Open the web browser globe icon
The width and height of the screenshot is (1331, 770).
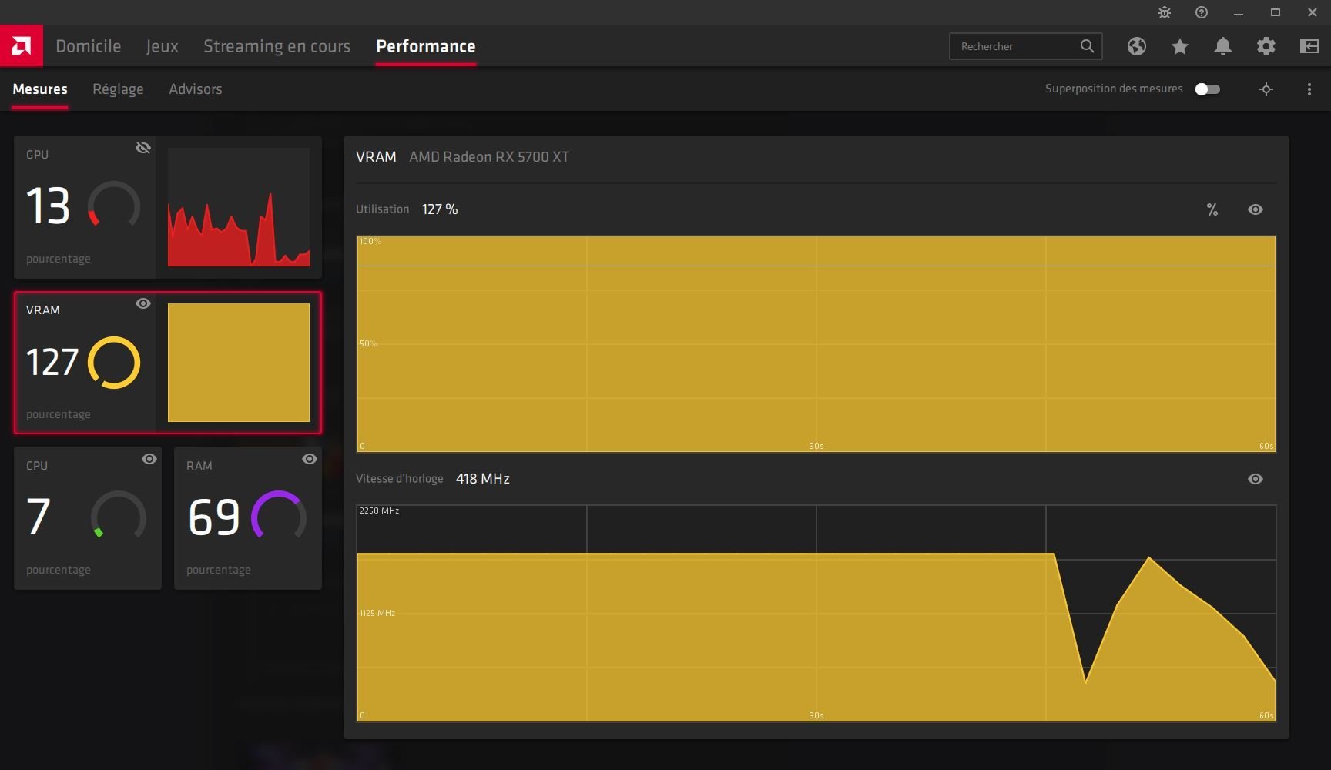coord(1136,46)
